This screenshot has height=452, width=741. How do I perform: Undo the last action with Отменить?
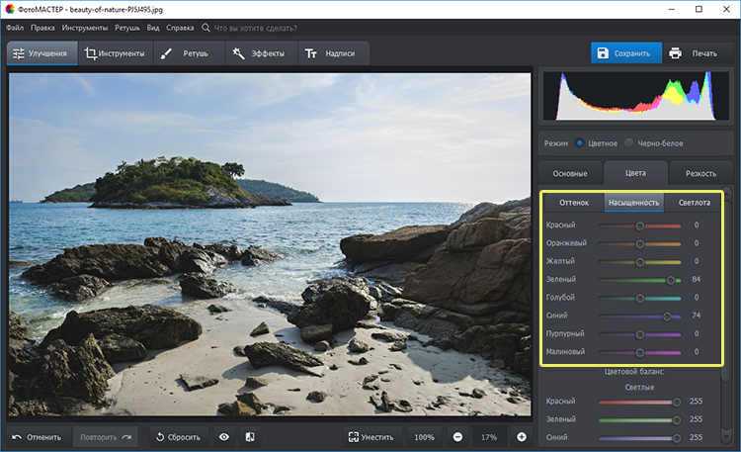click(37, 436)
